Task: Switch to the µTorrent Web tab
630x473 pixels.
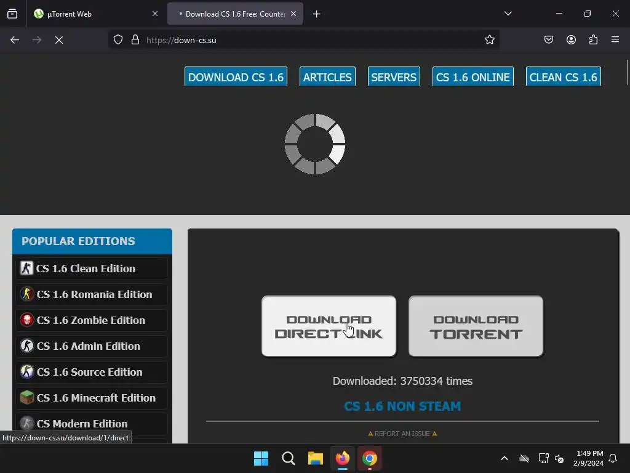Action: [x=95, y=14]
